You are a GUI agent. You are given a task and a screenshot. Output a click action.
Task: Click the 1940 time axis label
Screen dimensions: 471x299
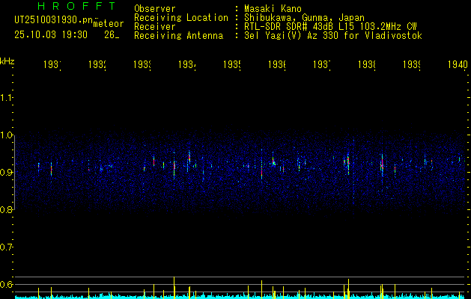click(x=458, y=65)
